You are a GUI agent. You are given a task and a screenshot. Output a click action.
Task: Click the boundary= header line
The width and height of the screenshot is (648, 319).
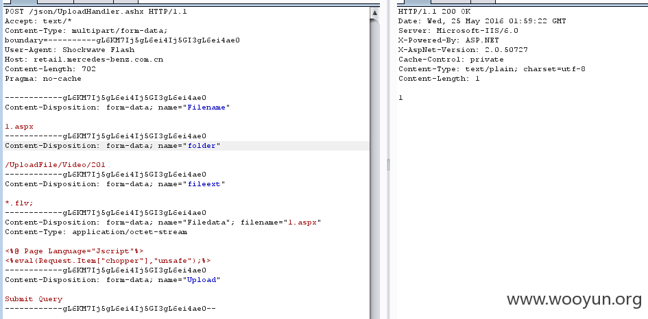[x=122, y=40]
